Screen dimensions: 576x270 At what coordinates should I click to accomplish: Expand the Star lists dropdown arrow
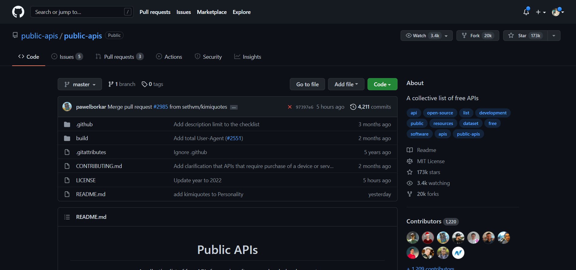(x=554, y=36)
